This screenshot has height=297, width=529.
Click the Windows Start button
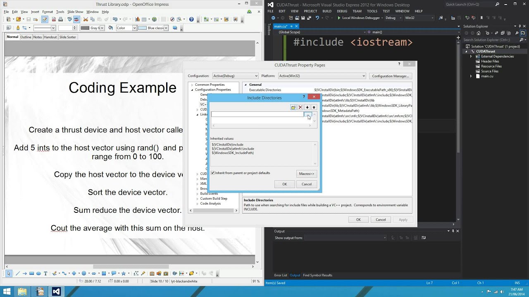(7, 291)
